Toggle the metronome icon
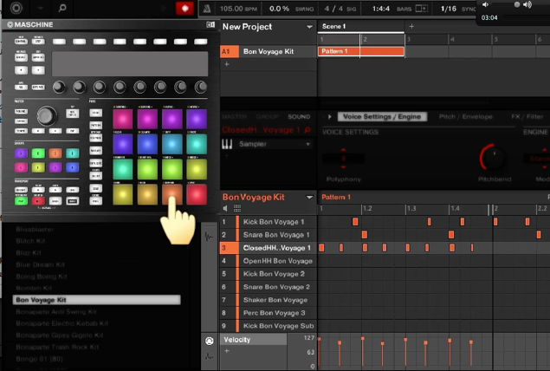The width and height of the screenshot is (550, 371). coord(207,9)
